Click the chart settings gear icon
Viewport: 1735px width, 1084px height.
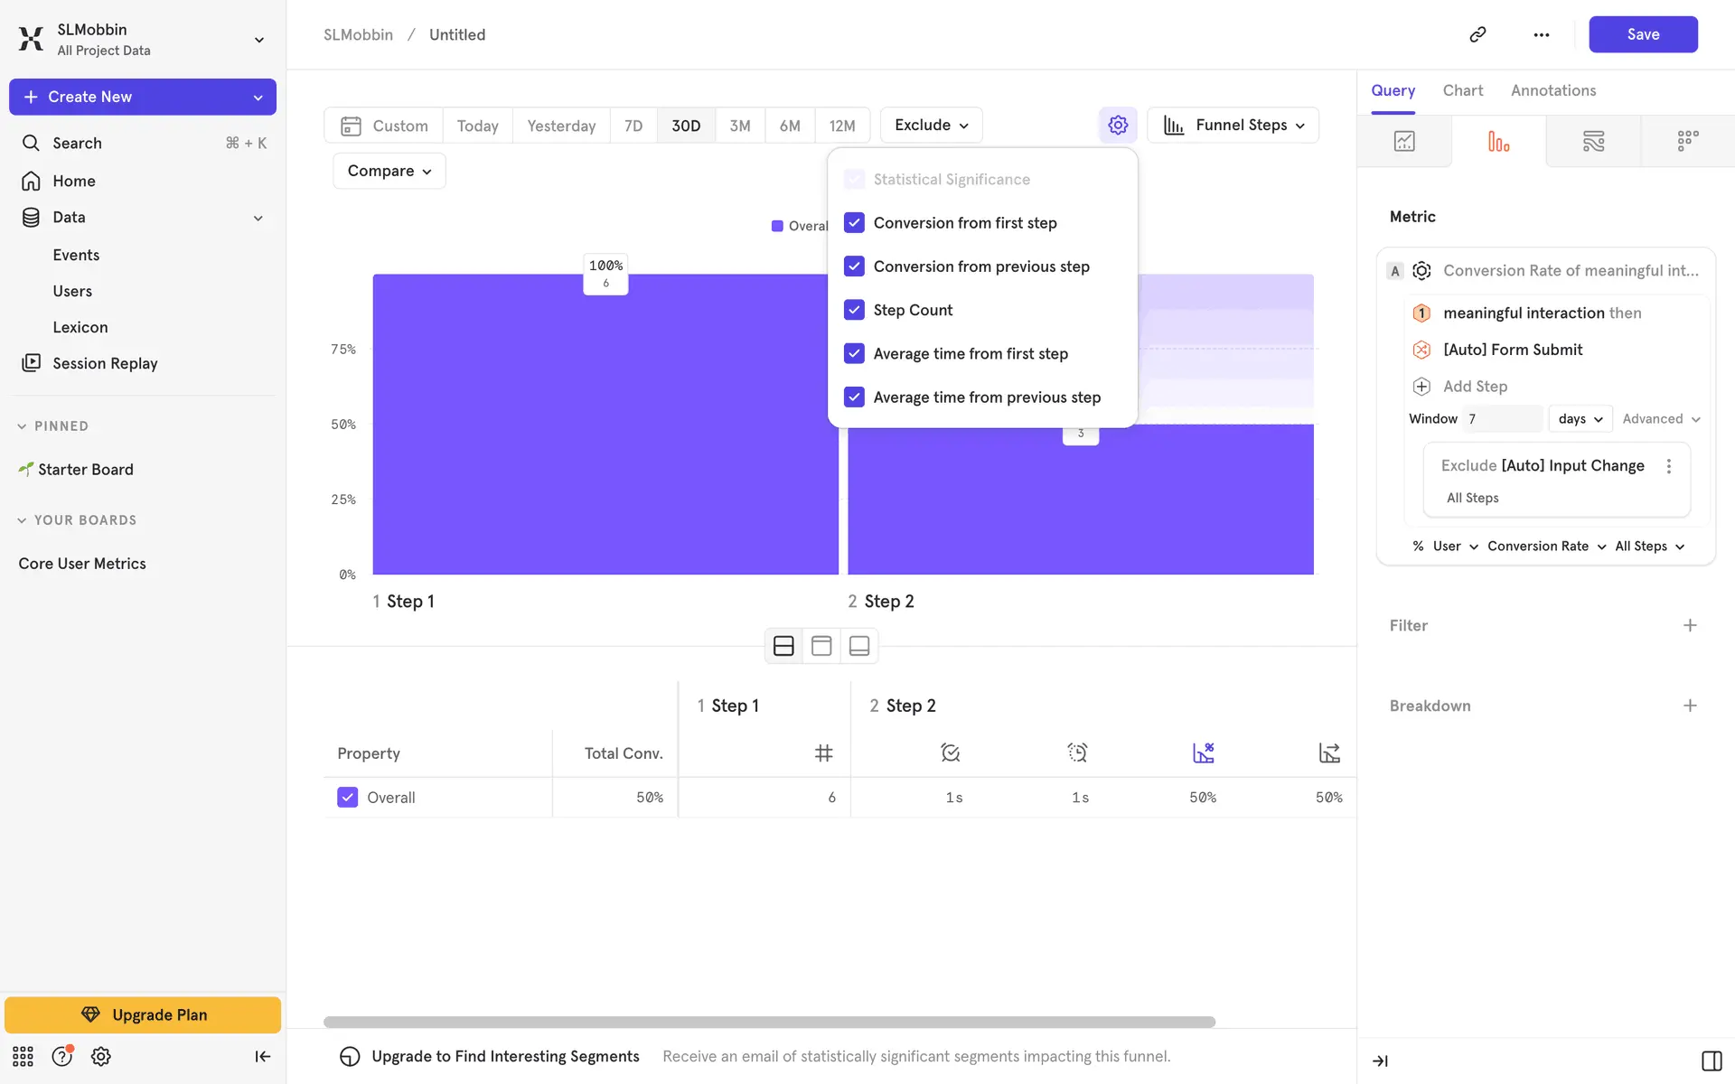[x=1118, y=125]
